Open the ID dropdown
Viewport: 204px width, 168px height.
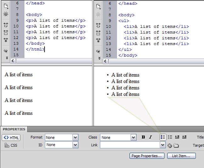pyautogui.click(x=75, y=145)
